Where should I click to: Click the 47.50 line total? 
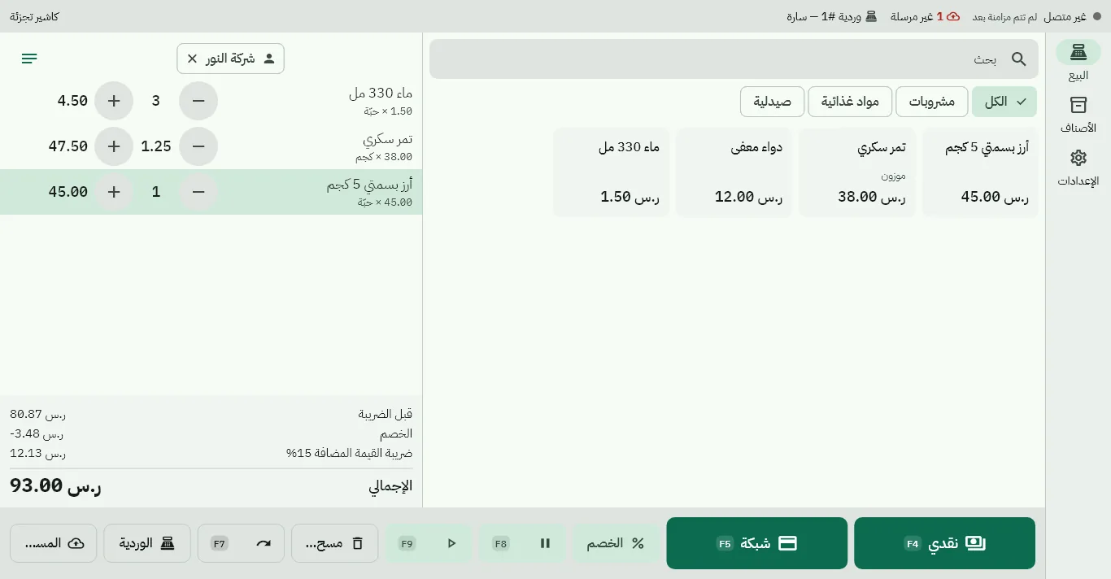coord(68,146)
